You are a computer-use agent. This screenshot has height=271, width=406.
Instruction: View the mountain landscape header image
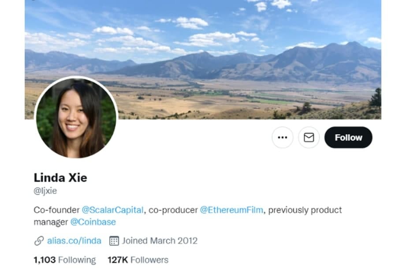(x=203, y=60)
